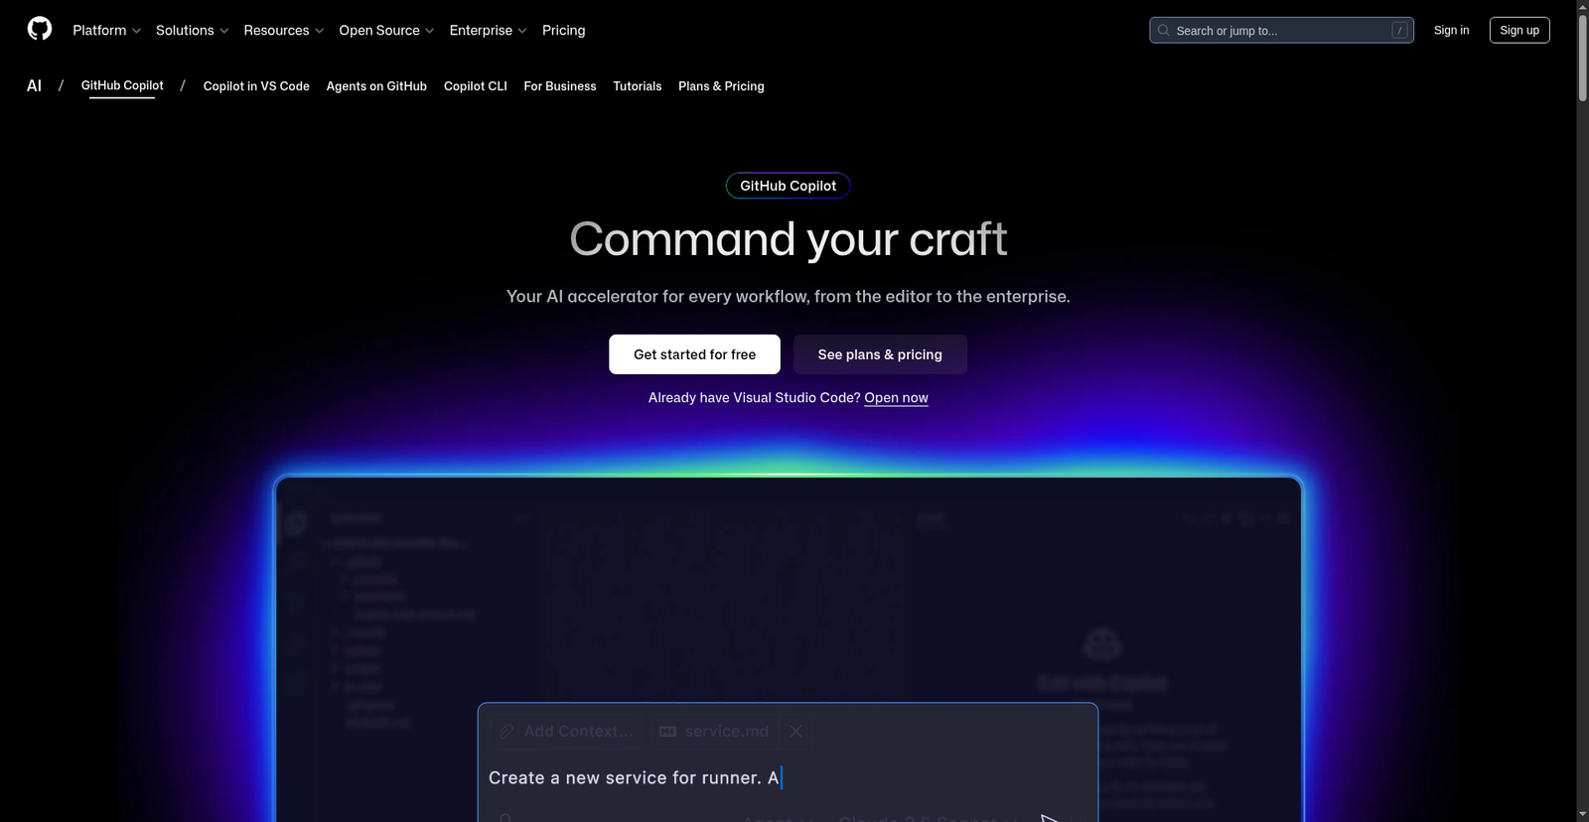Click the magnifier icon in search box
The width and height of the screenshot is (1589, 822).
[x=1163, y=31]
